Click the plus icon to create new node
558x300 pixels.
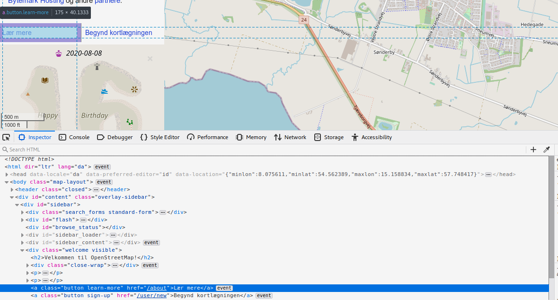point(533,150)
